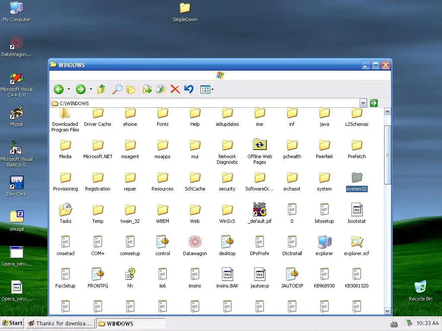Click the vertical scrollbar thumb
Screen dimensions: 442x331
pos(387,155)
